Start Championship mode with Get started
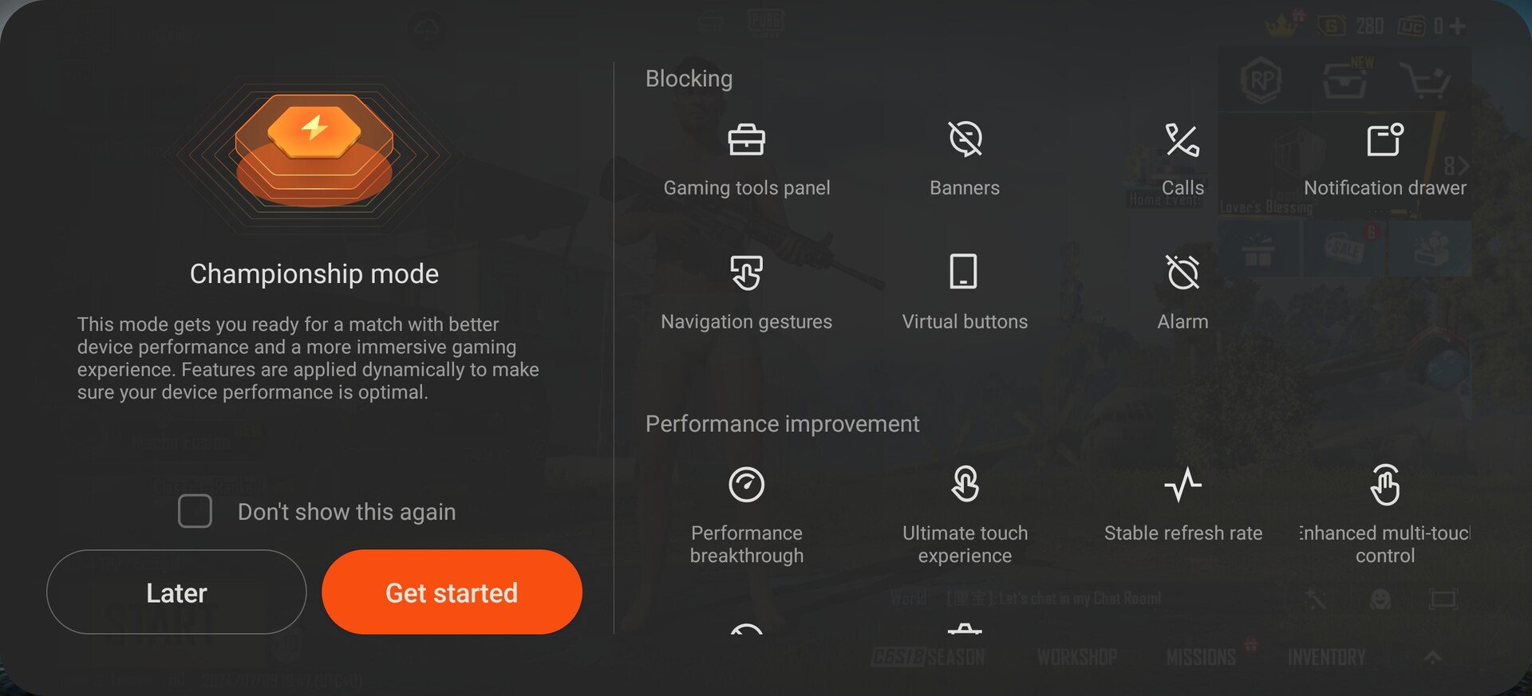The image size is (1532, 696). coord(452,592)
